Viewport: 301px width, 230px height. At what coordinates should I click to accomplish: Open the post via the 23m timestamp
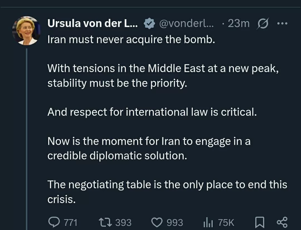[239, 24]
